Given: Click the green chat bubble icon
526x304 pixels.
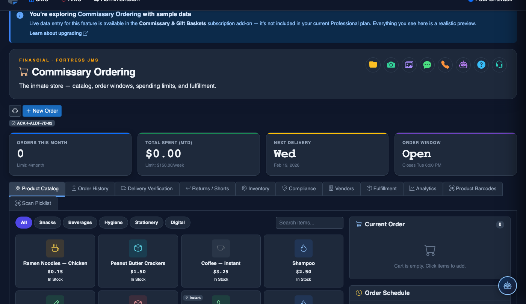Looking at the screenshot, I should [427, 65].
